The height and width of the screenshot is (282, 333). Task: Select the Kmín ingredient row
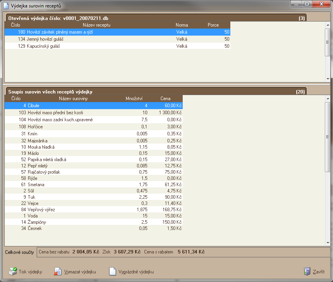coord(93,134)
